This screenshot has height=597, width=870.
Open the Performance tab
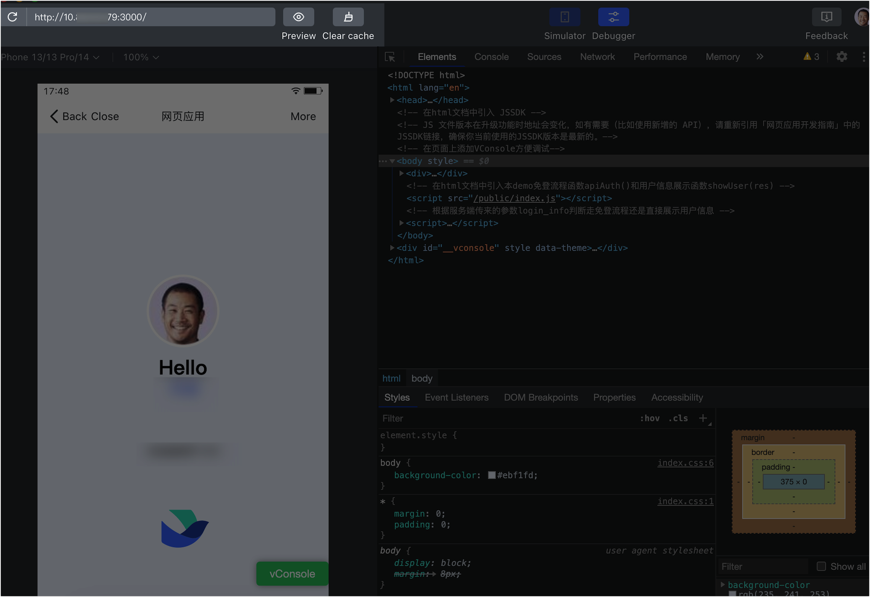(x=660, y=57)
